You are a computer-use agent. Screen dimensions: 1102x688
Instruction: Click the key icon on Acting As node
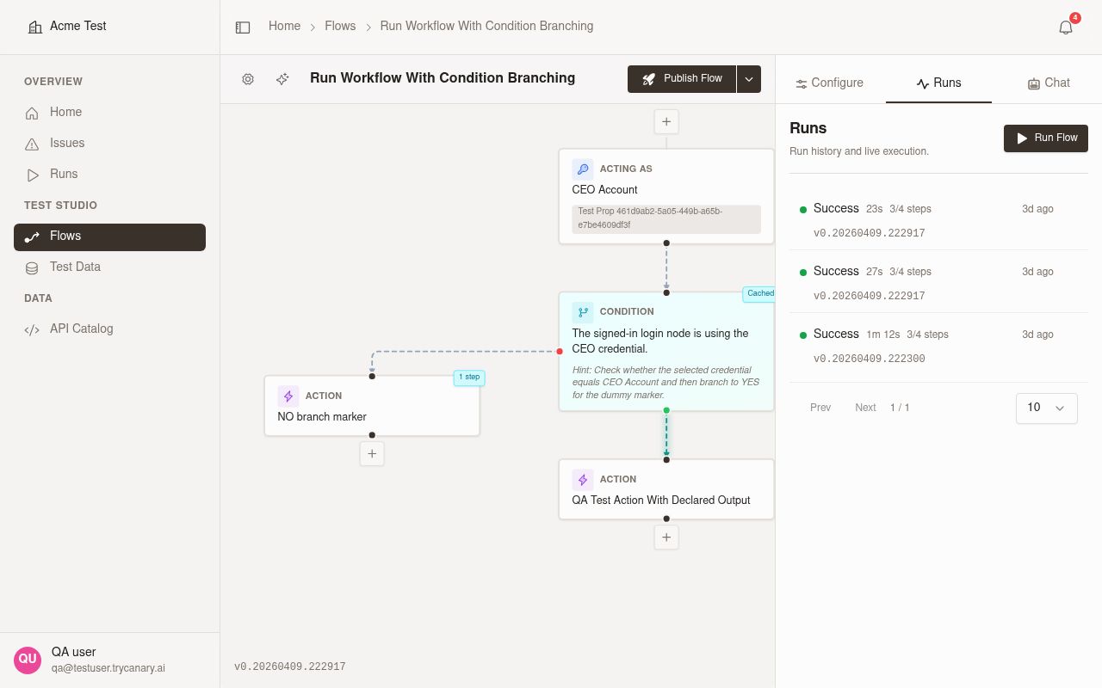[x=583, y=169]
